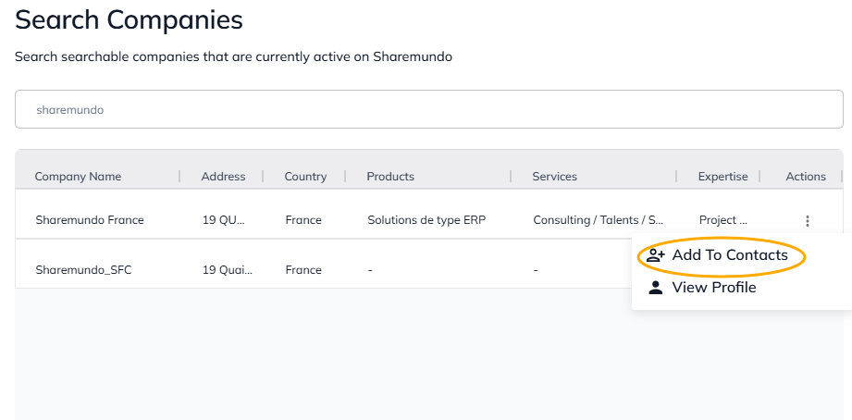Click the Services column header

pos(554,177)
